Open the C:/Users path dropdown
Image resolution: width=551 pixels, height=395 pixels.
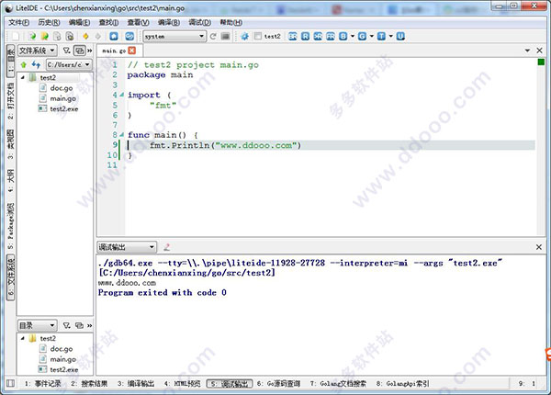69,64
